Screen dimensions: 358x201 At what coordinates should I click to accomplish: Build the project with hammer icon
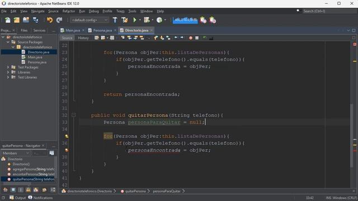click(x=115, y=20)
